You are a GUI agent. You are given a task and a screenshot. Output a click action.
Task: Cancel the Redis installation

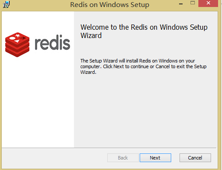195,158
